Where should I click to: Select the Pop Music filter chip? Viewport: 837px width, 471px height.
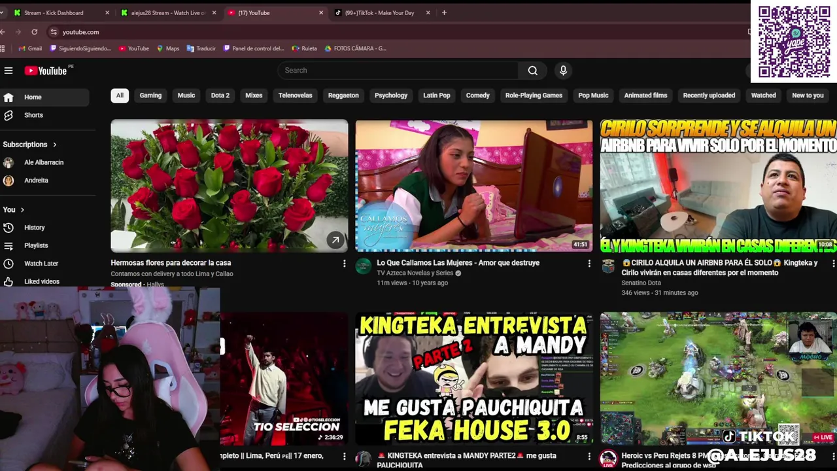[x=593, y=96]
